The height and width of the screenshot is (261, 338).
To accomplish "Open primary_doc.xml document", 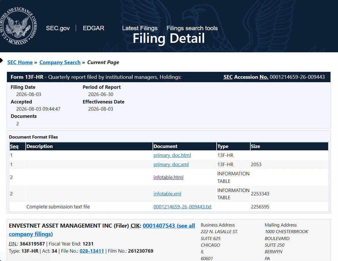I will point(171,164).
